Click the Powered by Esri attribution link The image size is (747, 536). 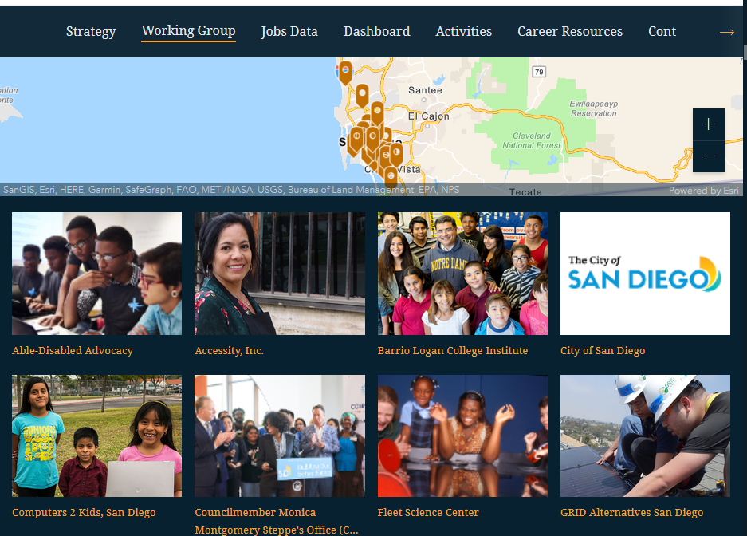coord(704,191)
